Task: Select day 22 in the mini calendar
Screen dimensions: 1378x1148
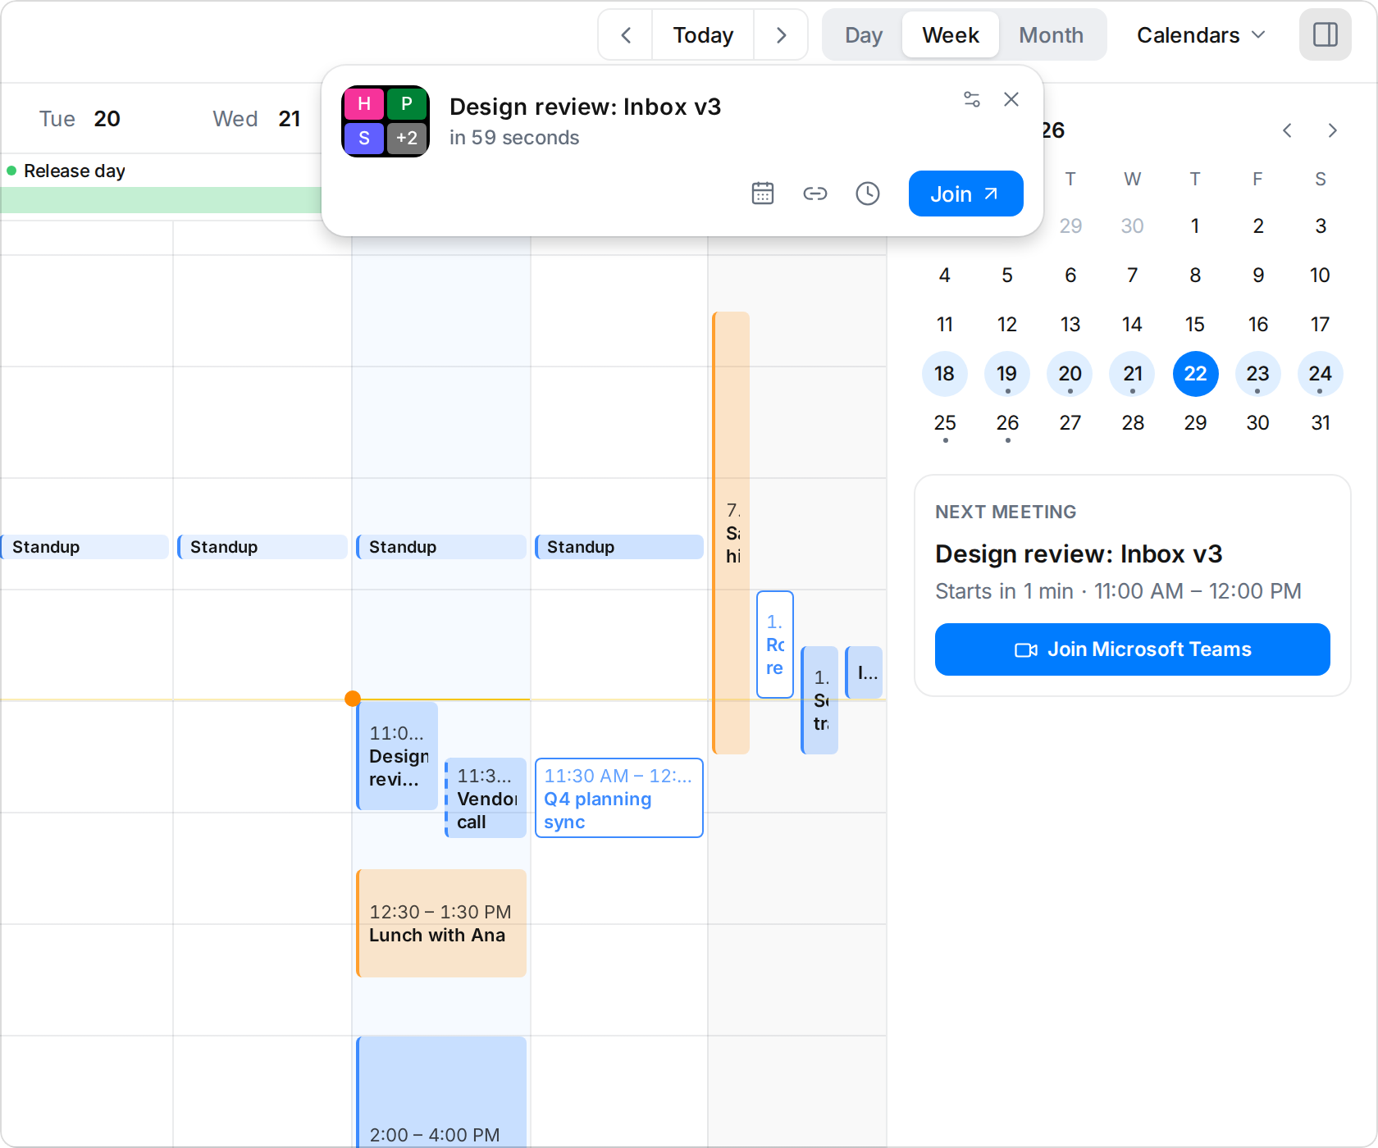Action: point(1195,374)
